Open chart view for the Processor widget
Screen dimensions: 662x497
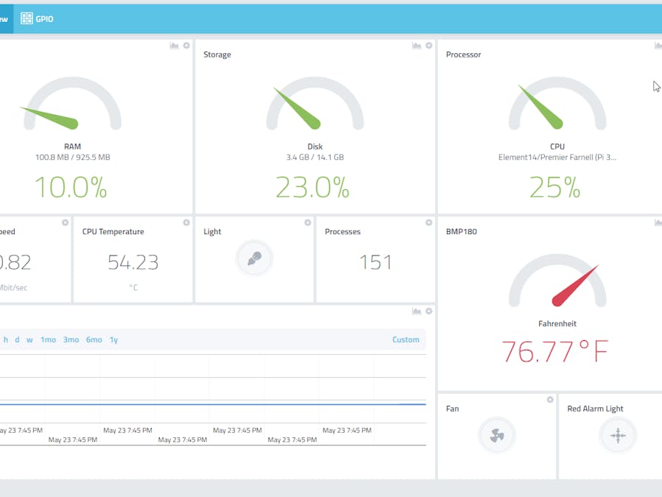658,45
